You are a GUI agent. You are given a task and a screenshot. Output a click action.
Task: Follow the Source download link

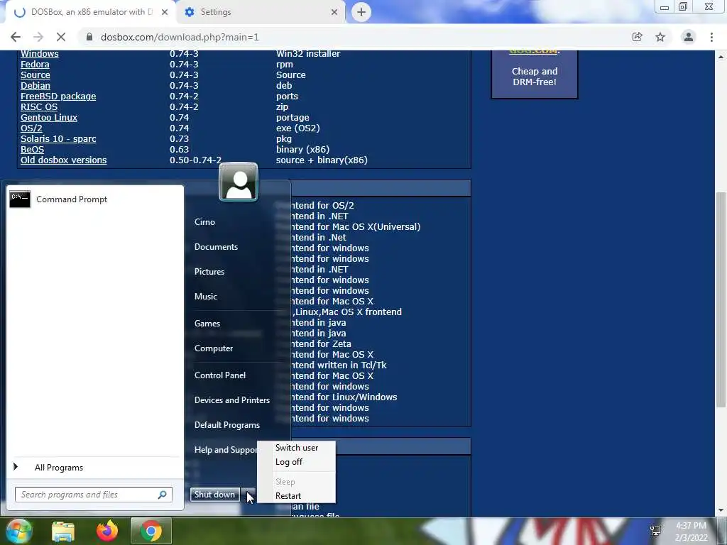click(x=35, y=75)
